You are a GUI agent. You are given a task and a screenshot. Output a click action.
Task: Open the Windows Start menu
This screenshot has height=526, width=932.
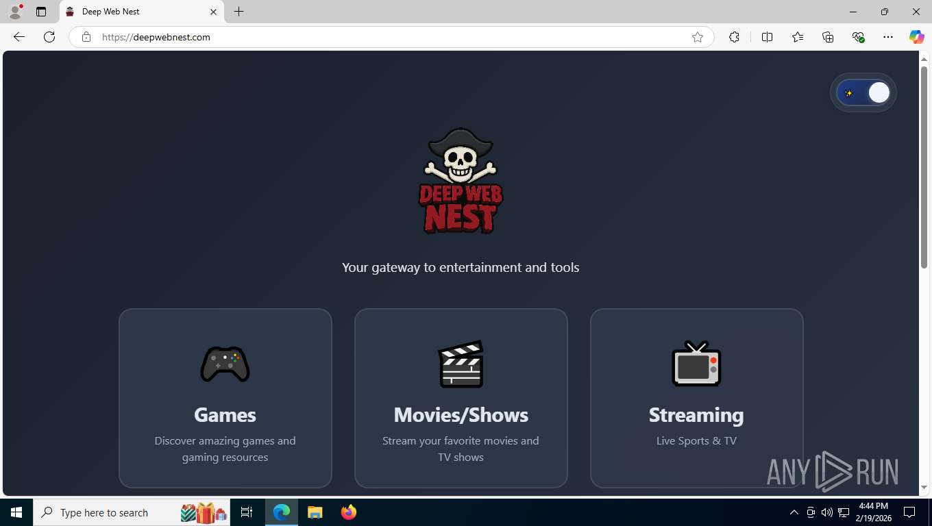[16, 512]
